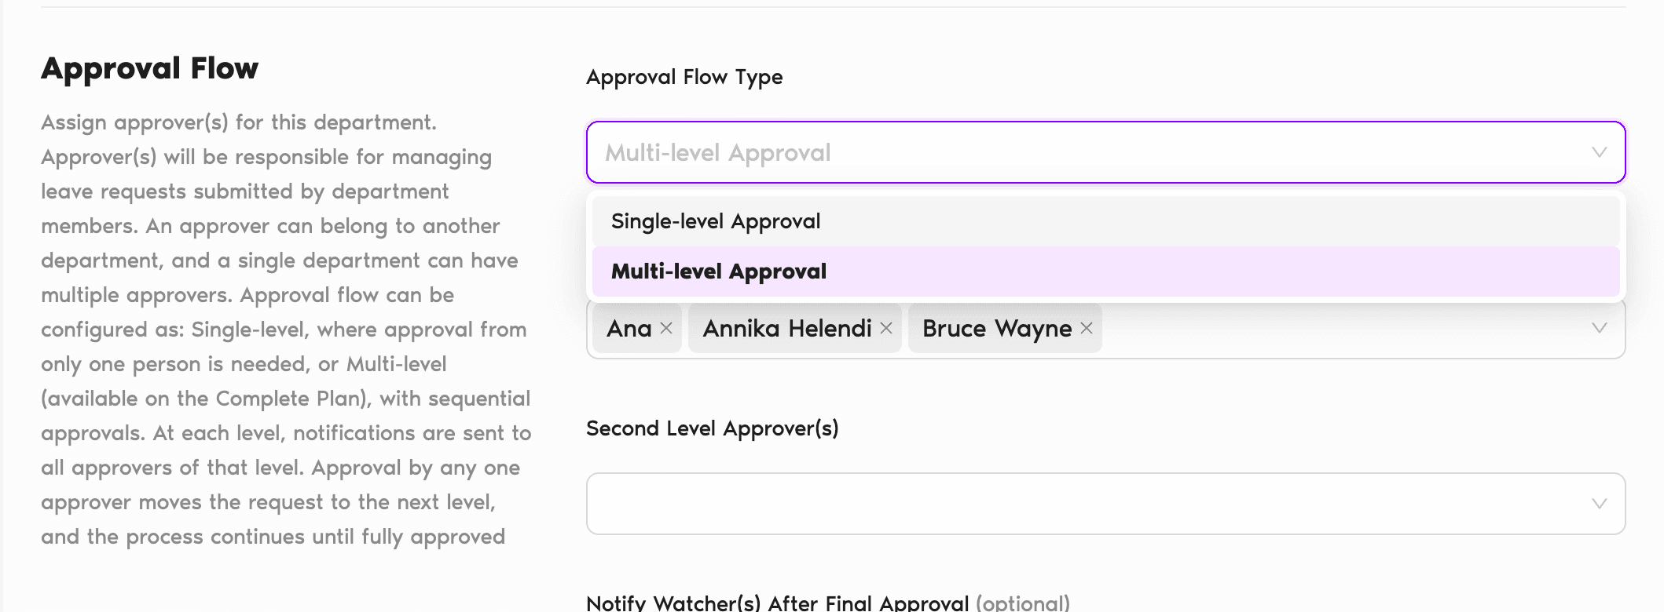Click the Approval Flow Type label

point(684,77)
